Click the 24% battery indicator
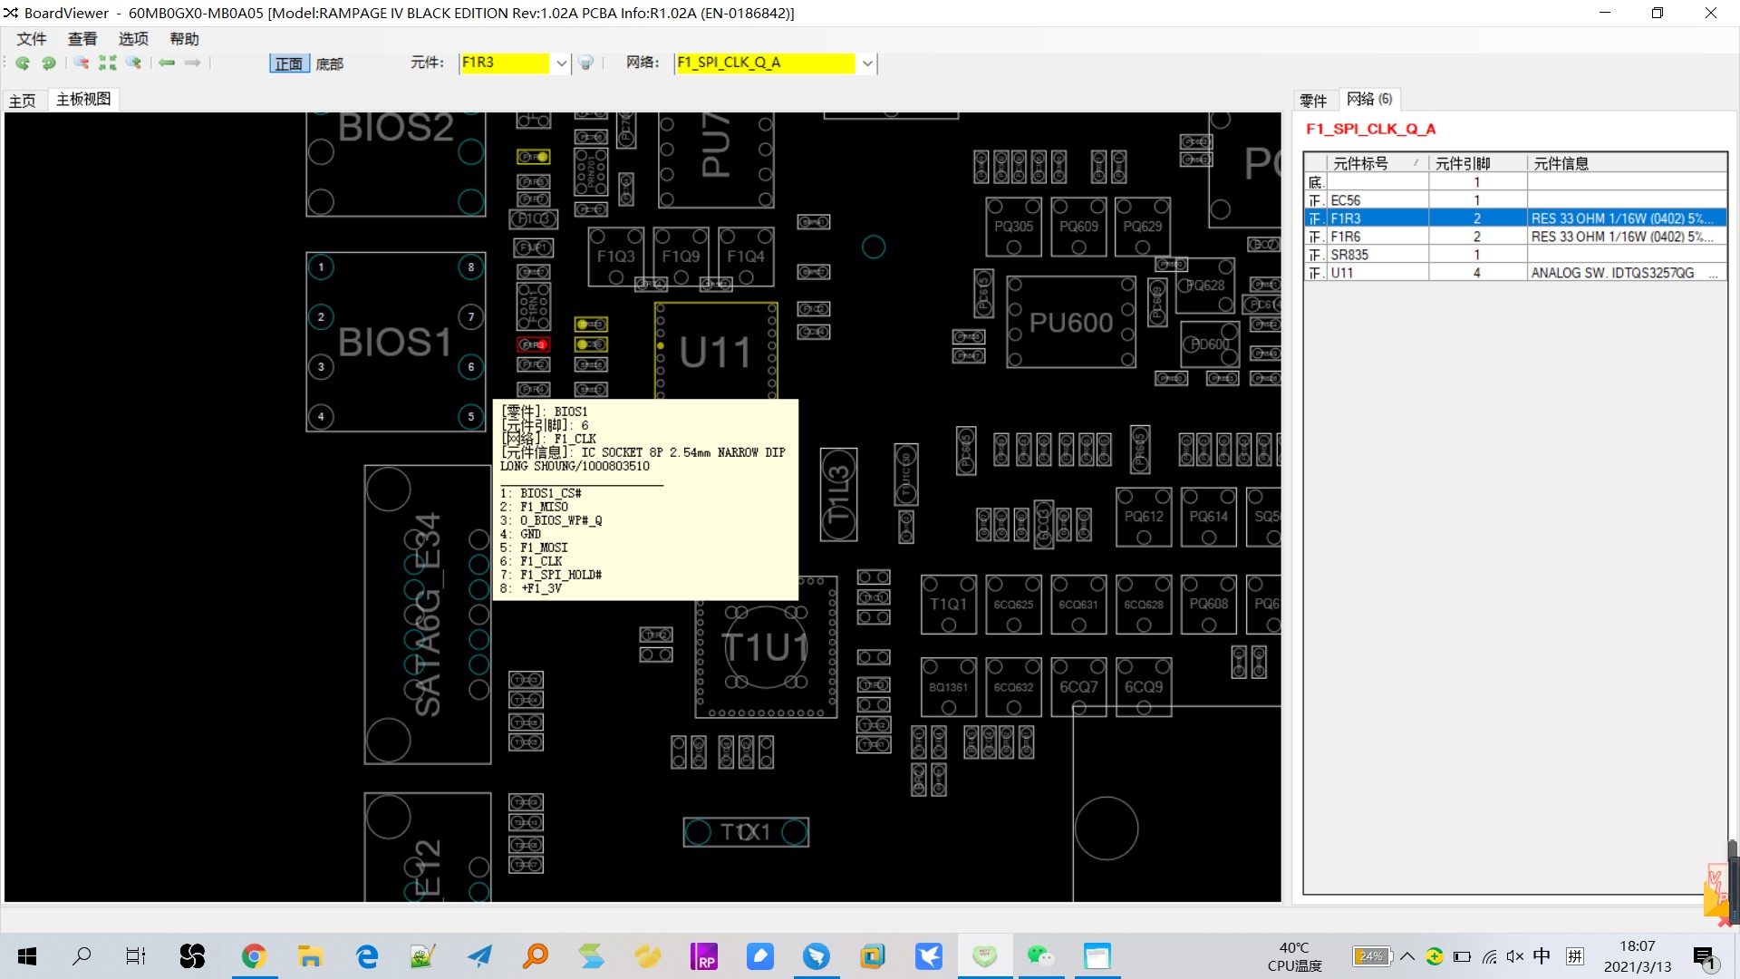This screenshot has width=1740, height=979. (1372, 956)
